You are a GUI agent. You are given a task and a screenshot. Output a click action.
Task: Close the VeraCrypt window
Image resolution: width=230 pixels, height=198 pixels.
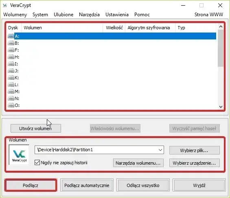click(x=220, y=5)
